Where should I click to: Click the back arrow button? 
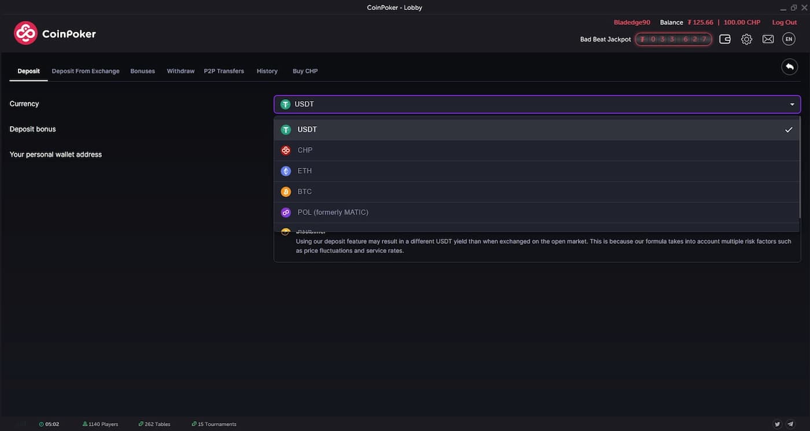coord(789,67)
